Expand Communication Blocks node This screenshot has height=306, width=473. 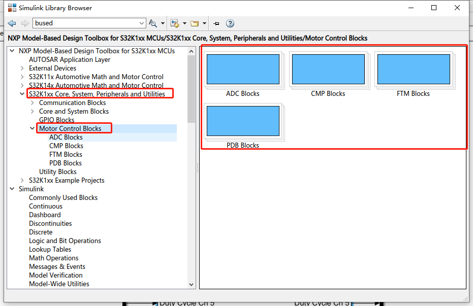(x=33, y=103)
